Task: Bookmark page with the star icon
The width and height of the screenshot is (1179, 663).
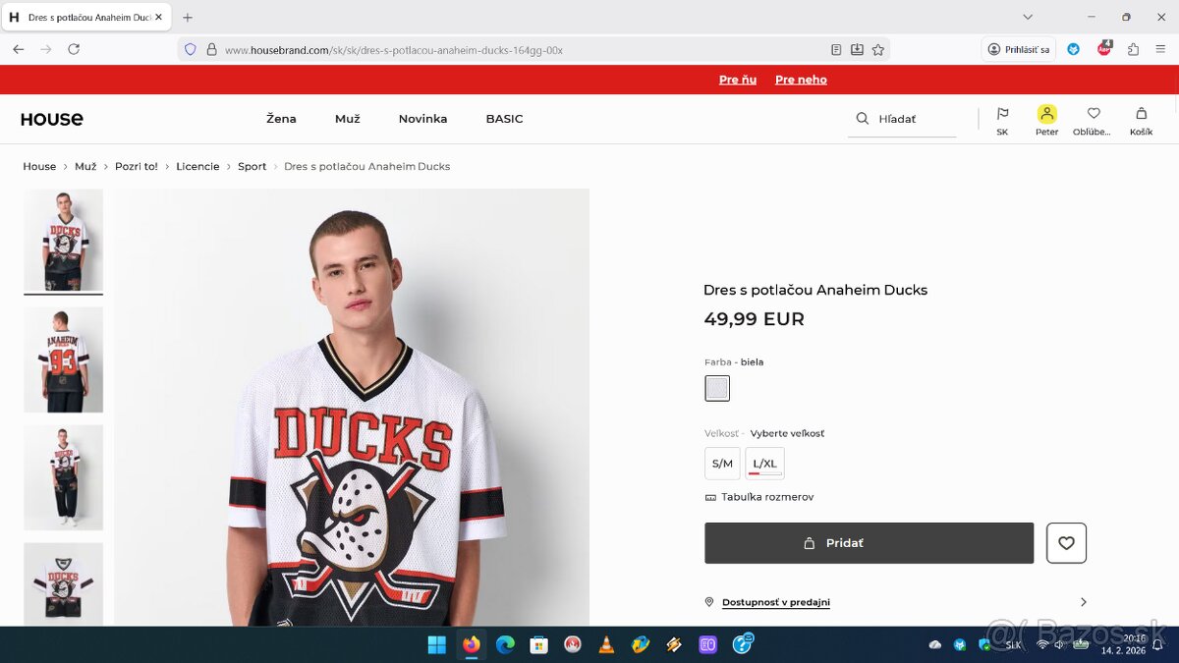Action: [877, 48]
